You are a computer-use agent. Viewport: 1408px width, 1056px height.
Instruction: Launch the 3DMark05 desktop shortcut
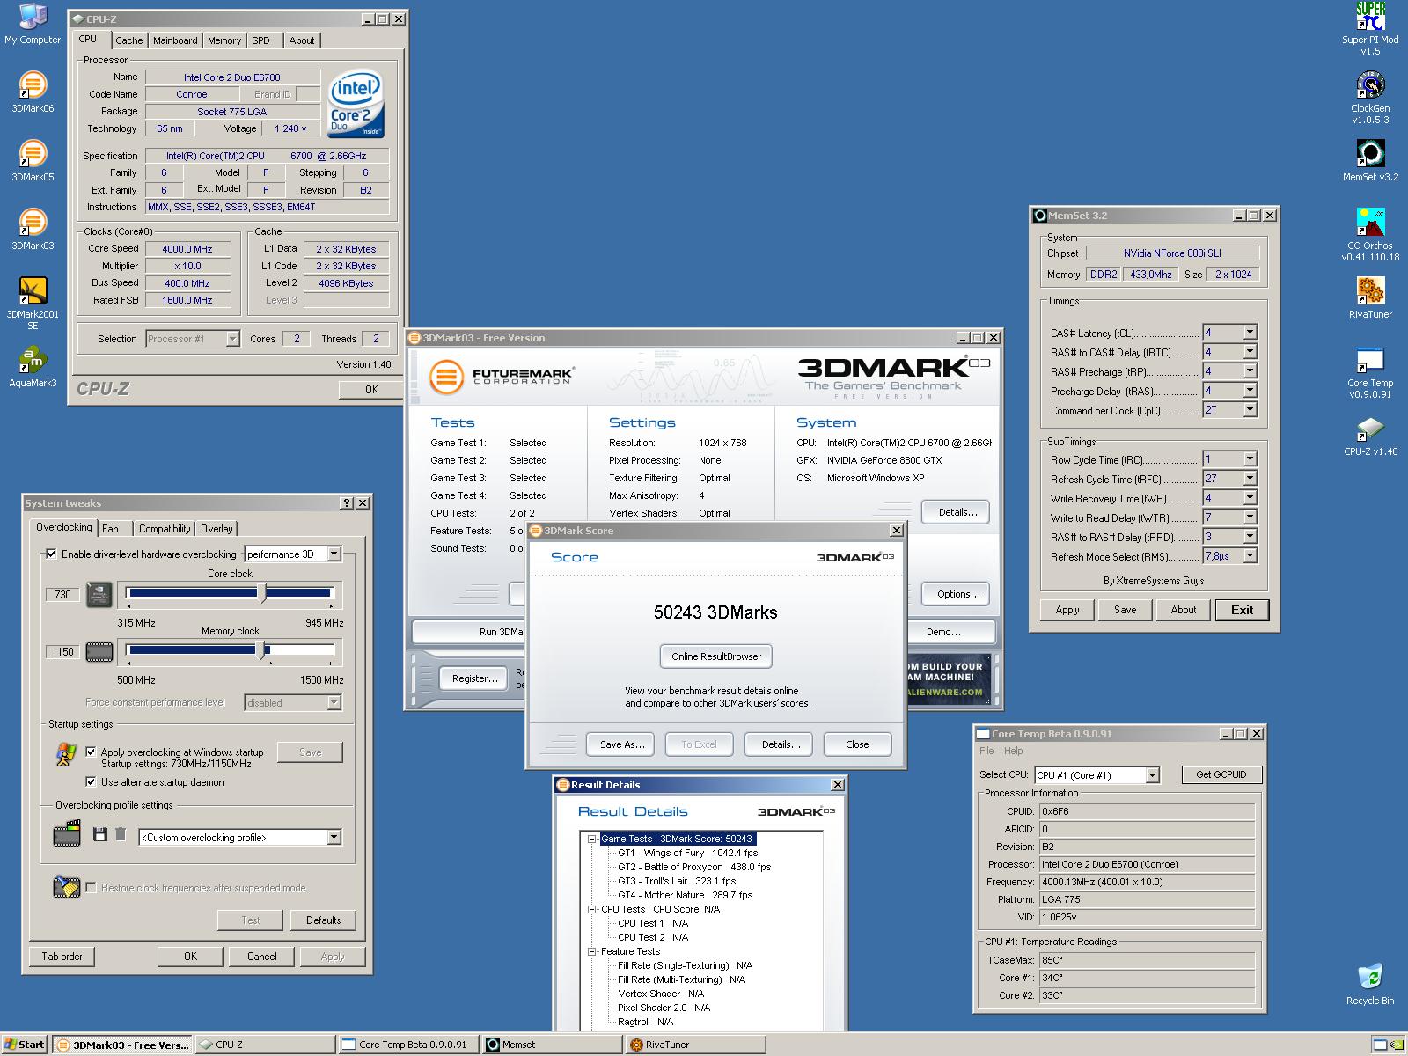pos(33,161)
